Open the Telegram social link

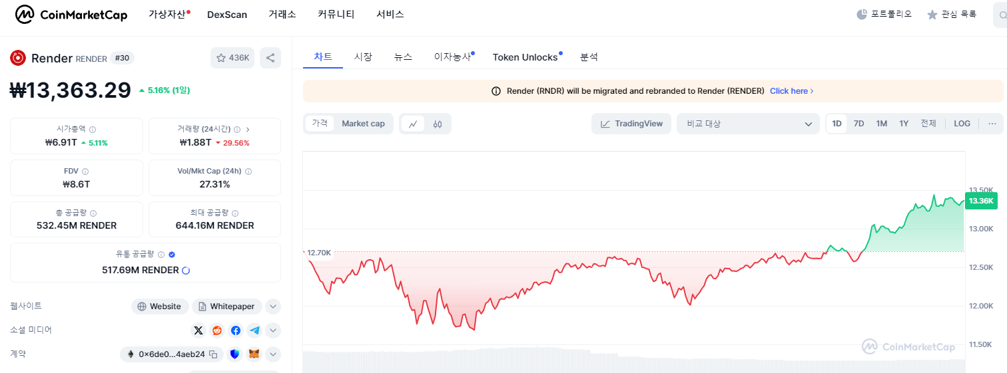click(254, 330)
